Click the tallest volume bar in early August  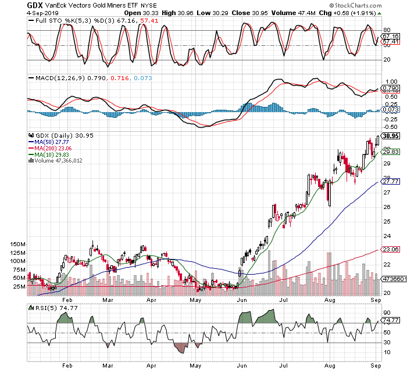(329, 274)
